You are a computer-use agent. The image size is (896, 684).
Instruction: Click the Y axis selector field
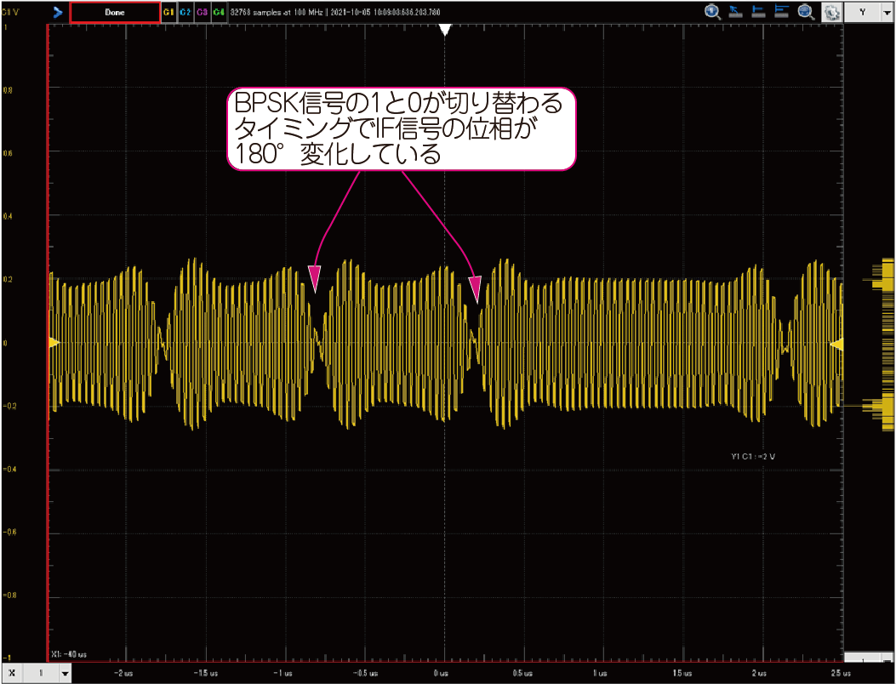coord(863,13)
